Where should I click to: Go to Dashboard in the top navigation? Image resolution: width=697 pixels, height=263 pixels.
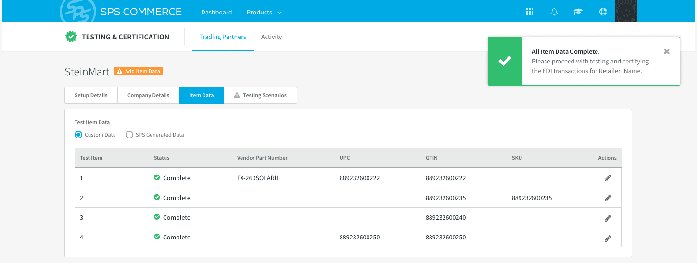pyautogui.click(x=216, y=12)
